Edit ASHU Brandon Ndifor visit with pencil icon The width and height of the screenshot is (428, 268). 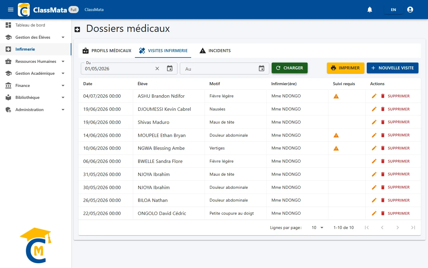click(374, 96)
